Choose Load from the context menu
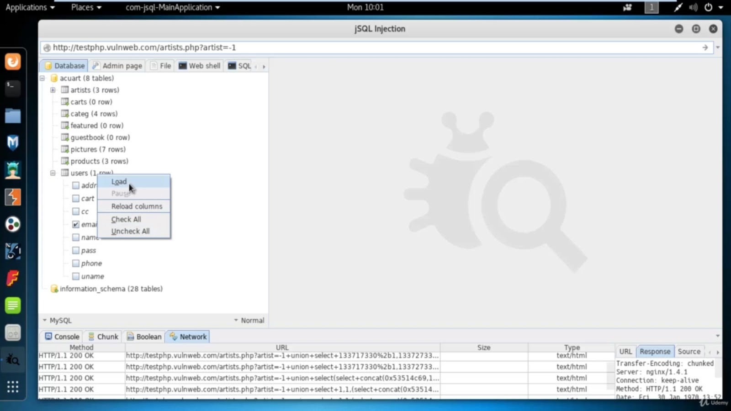 pos(119,181)
